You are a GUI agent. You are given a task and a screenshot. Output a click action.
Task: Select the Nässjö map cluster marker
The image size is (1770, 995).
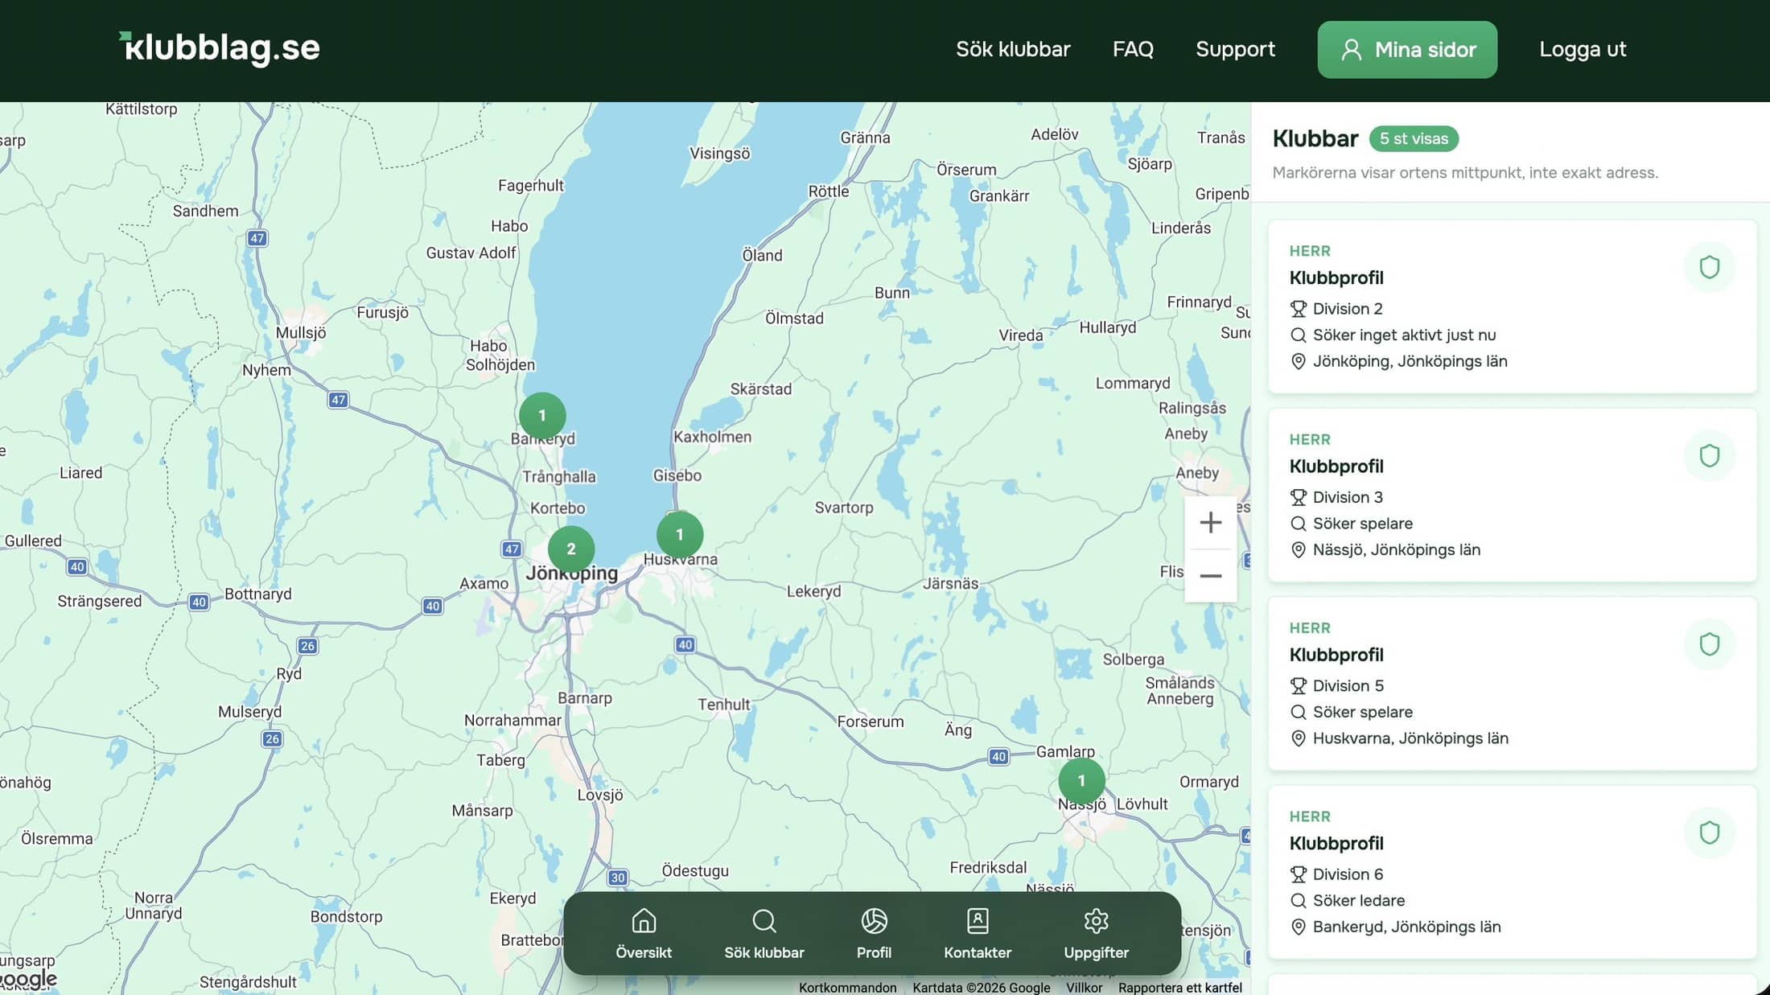pyautogui.click(x=1081, y=781)
